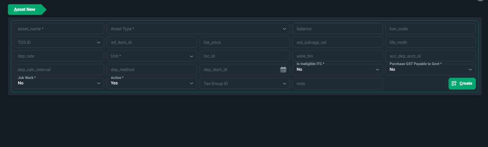Expand the Tax Group ID dropdown
This screenshot has width=488, height=147.
(x=245, y=84)
